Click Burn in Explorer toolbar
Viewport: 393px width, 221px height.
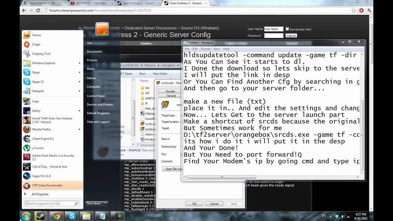pos(142,74)
